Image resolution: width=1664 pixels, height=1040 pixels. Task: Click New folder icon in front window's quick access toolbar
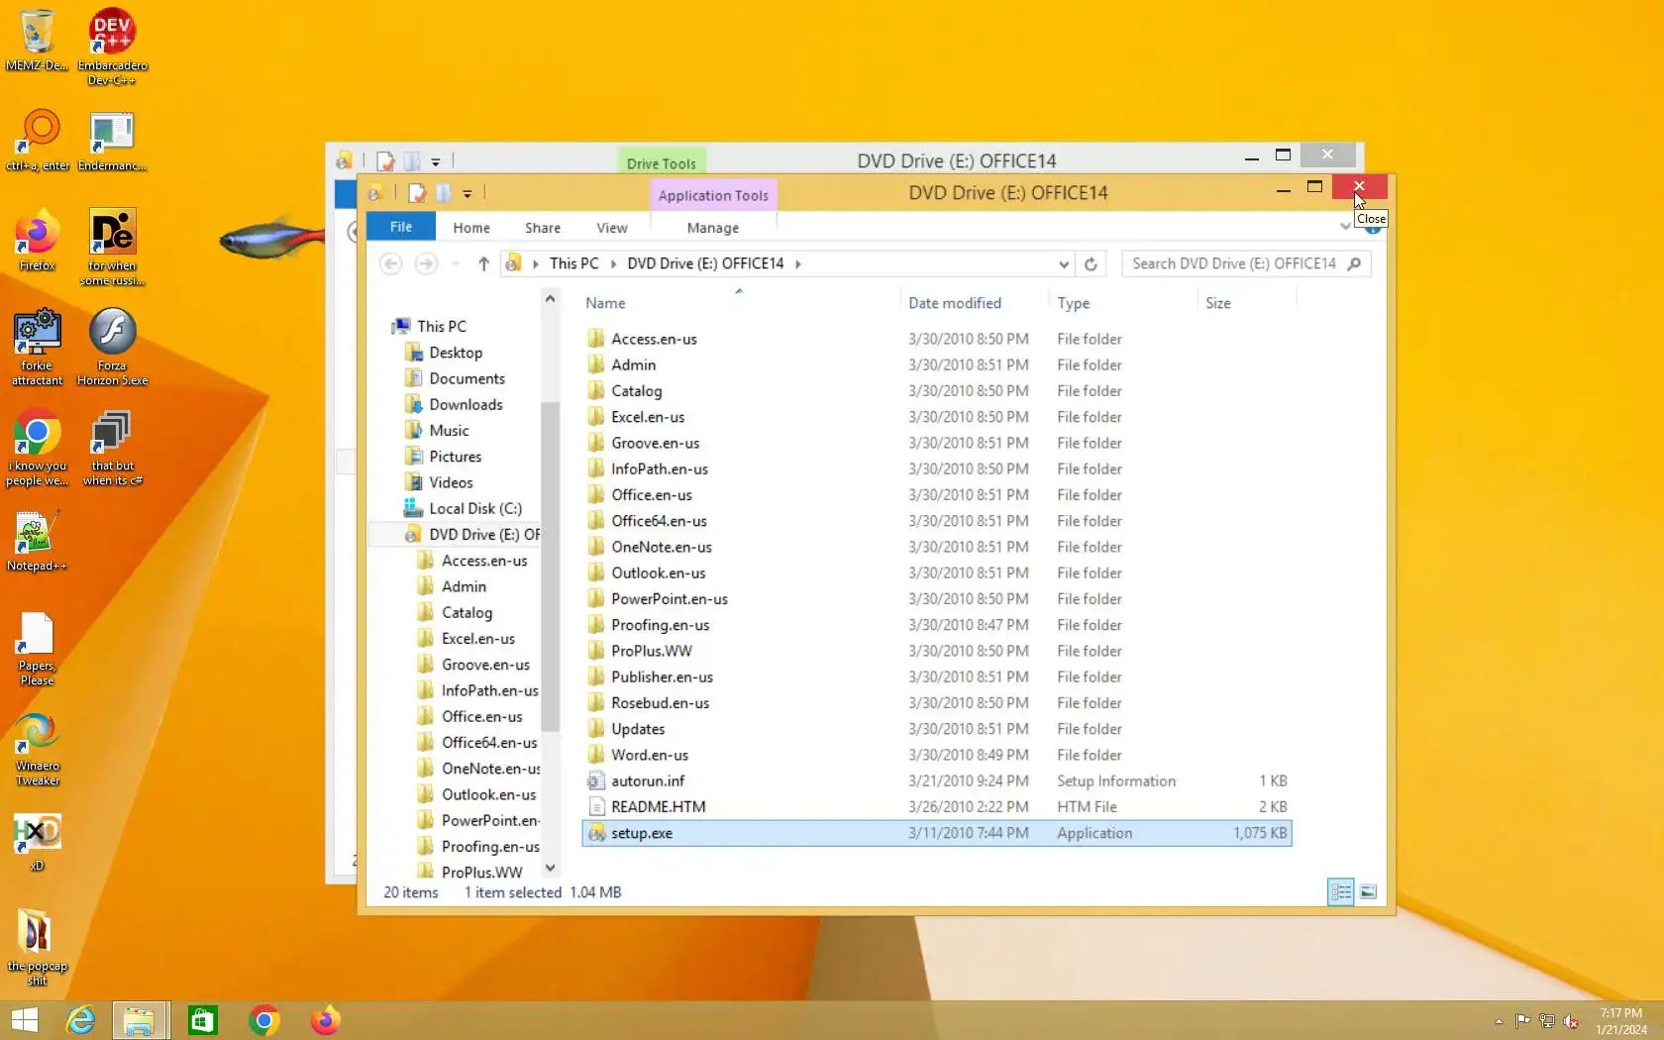443,193
